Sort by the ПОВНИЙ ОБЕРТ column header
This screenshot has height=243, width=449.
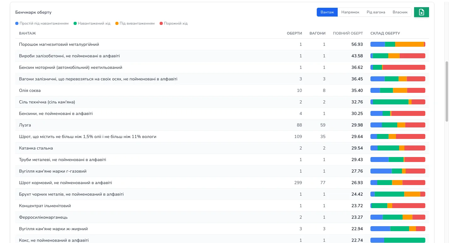348,33
